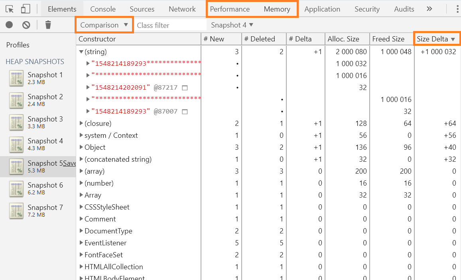Click the Save link on Snapshot 5
461x280 pixels.
(x=69, y=163)
